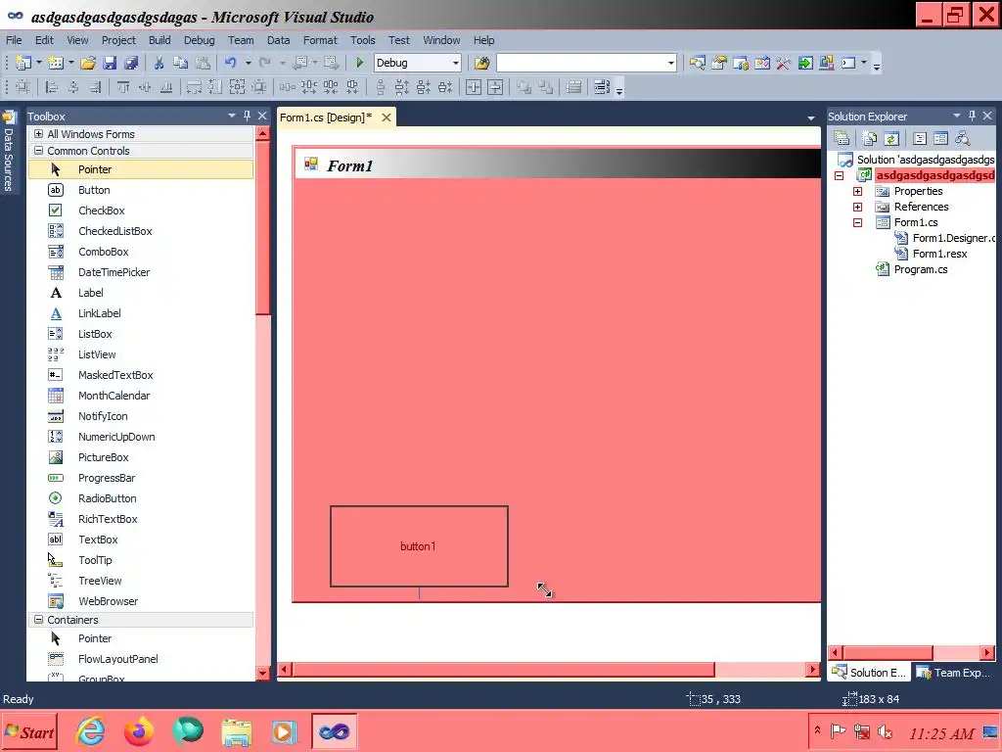
Task: Click the Center Vertically layout icon
Action: (495, 87)
